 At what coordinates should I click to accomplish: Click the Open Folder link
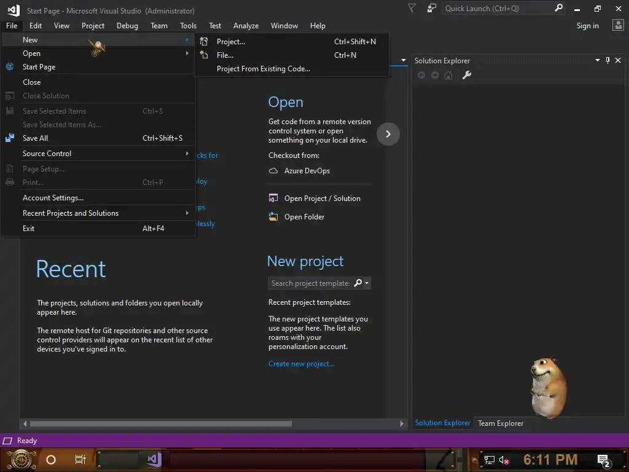304,217
